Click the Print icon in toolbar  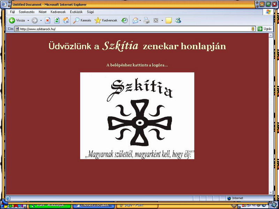click(147, 21)
